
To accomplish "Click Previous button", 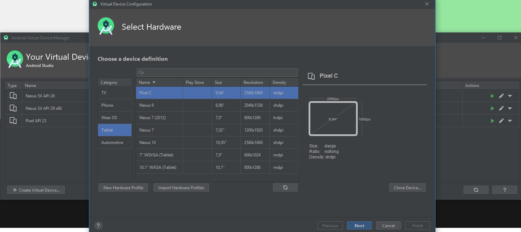I will [x=330, y=225].
